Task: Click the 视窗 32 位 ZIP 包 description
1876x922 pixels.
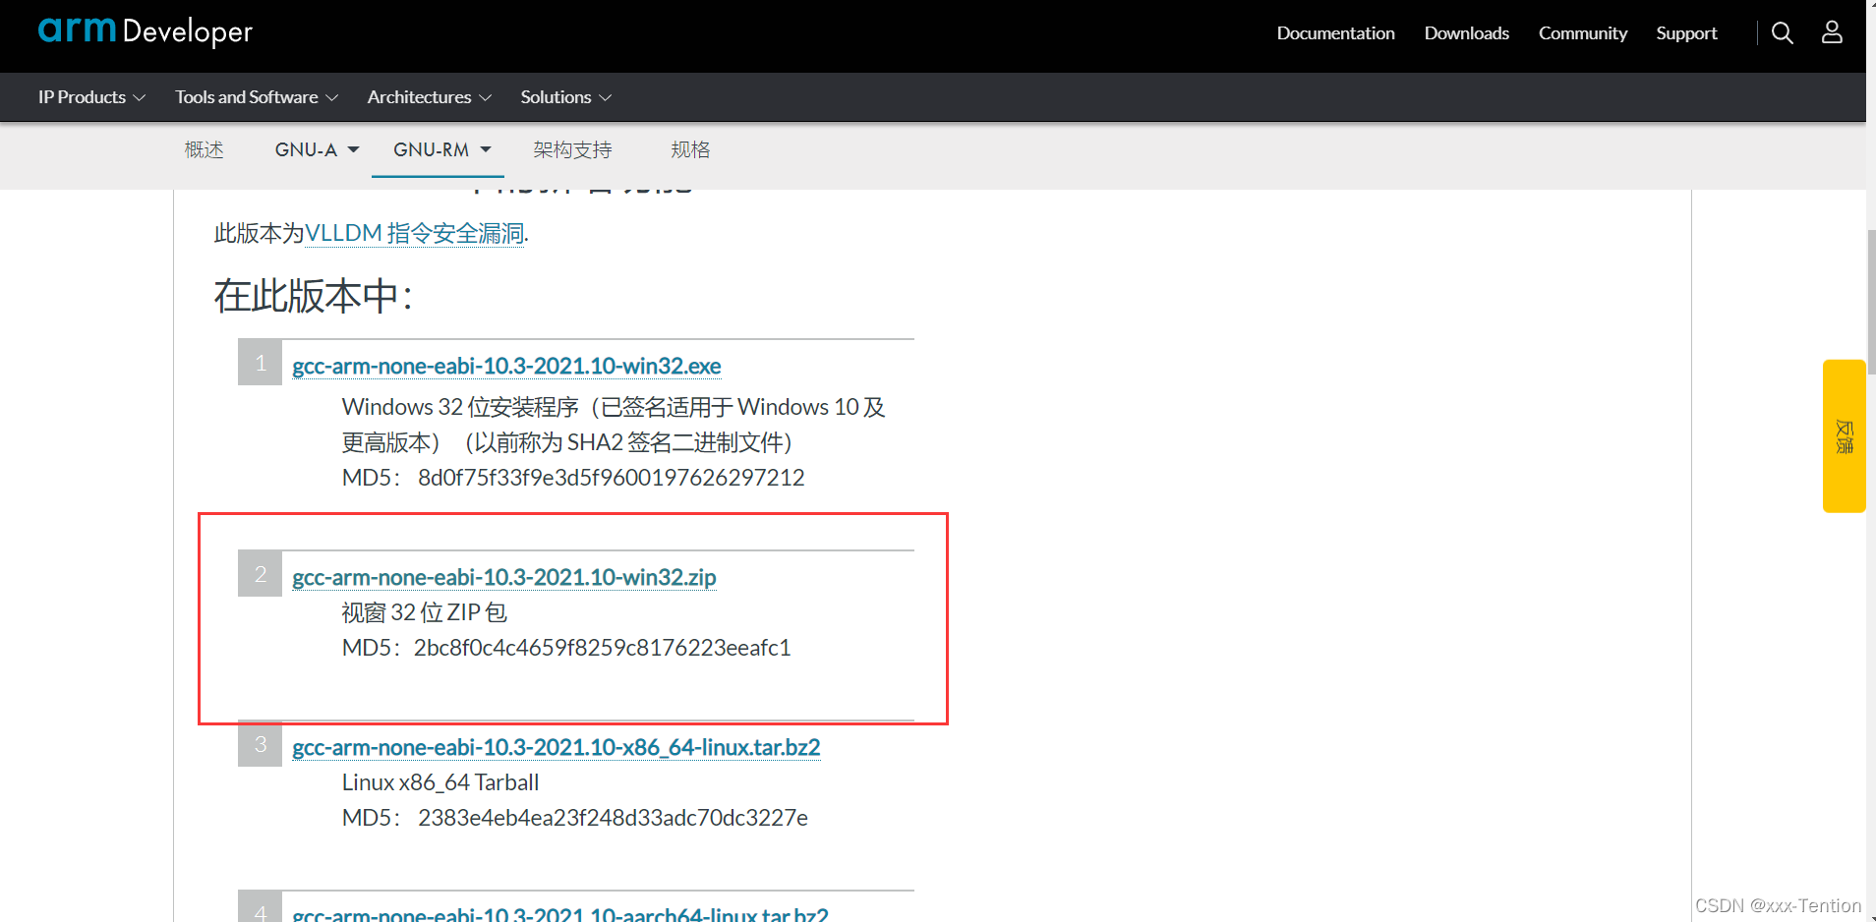Action: click(x=425, y=612)
